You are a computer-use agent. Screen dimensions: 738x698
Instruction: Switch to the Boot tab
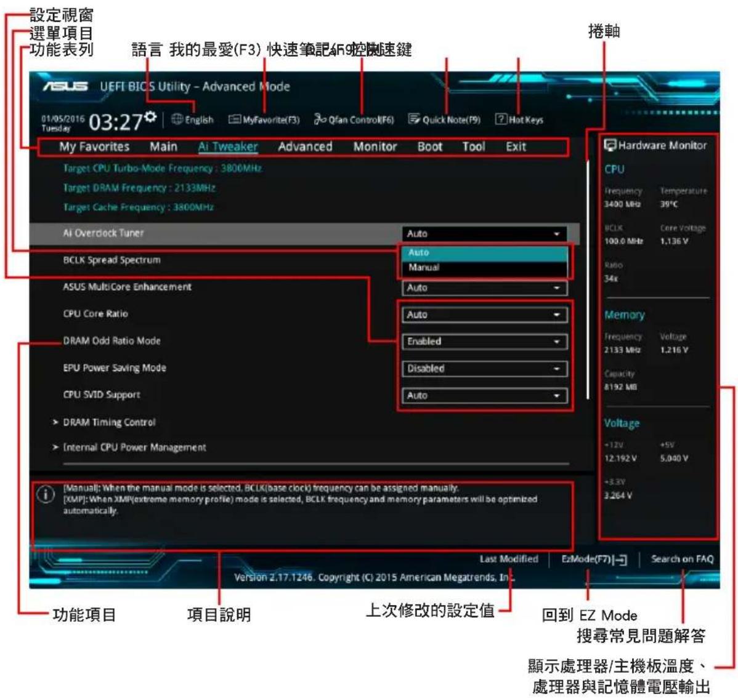(430, 146)
